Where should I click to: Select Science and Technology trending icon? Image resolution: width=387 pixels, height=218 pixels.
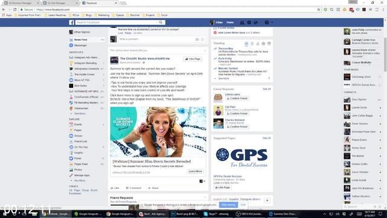click(258, 44)
